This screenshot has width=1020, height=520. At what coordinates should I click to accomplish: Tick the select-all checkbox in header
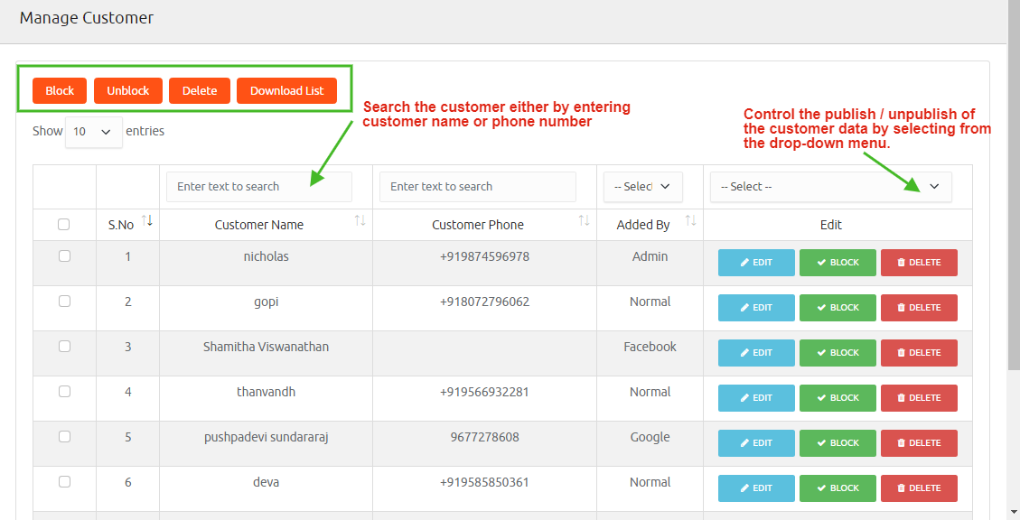pyautogui.click(x=64, y=225)
